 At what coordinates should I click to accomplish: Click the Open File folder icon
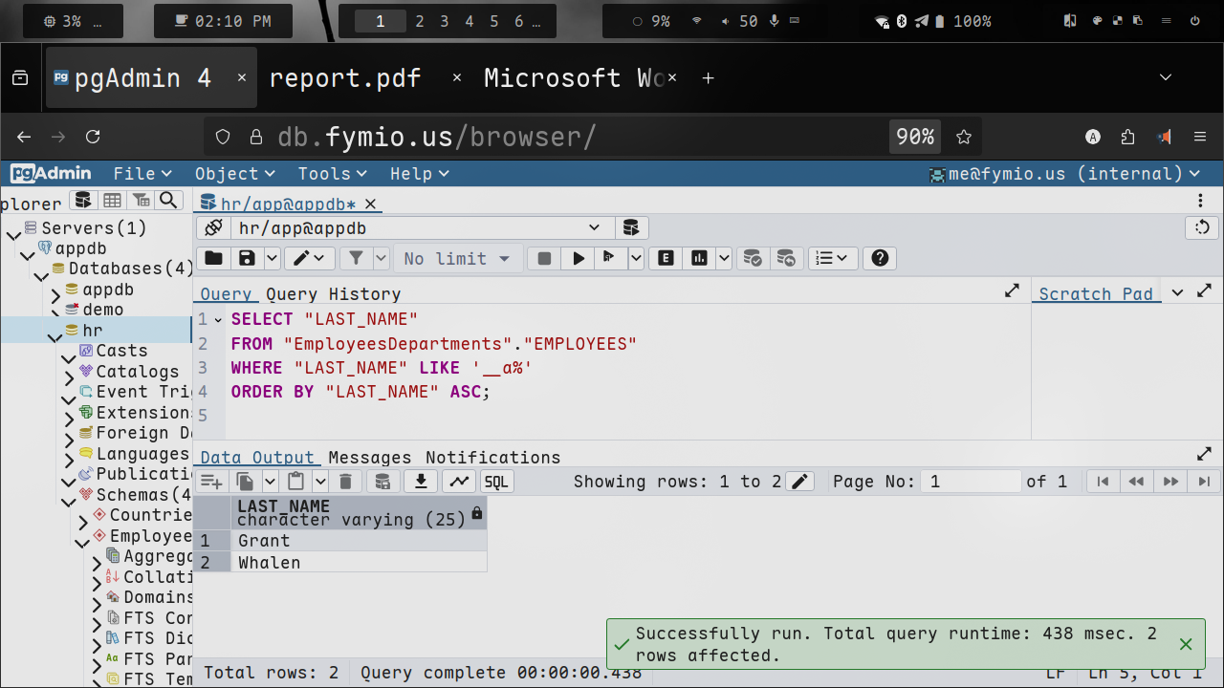point(213,258)
